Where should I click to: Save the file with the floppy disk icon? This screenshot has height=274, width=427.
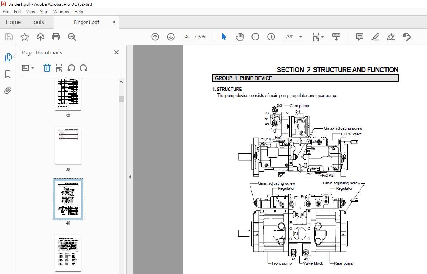(9, 37)
